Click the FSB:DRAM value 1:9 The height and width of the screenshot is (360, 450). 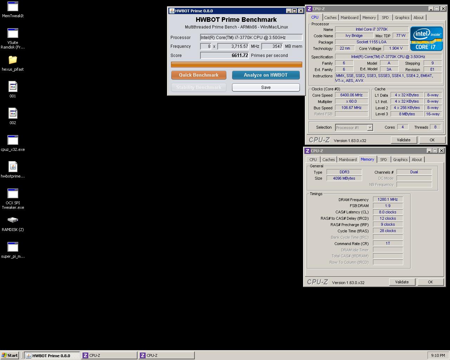click(x=388, y=206)
